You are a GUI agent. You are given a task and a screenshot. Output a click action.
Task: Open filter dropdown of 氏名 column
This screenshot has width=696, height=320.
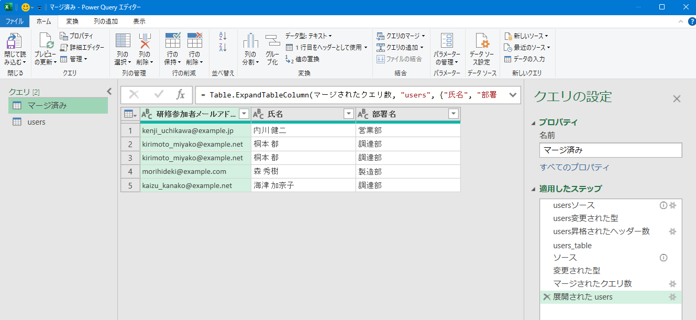click(x=349, y=114)
